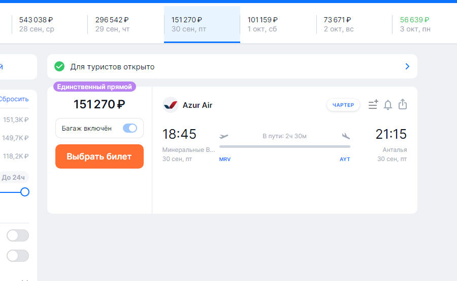Select the 30 сен, пт date tab
The image size is (457, 281).
pyautogui.click(x=202, y=24)
